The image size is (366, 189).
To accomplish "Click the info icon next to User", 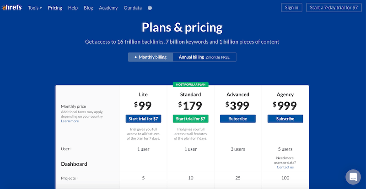I will click(71, 149).
